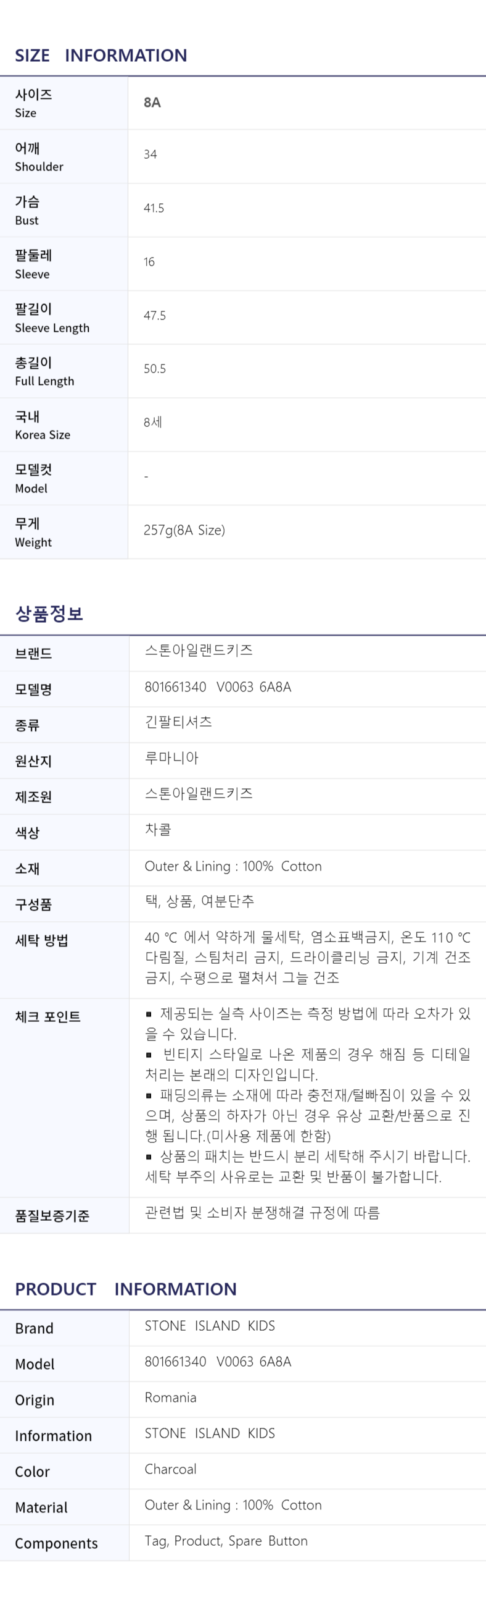This screenshot has height=1602, width=486.
Task: Click the origin 루마니아 value
Action: pyautogui.click(x=171, y=757)
